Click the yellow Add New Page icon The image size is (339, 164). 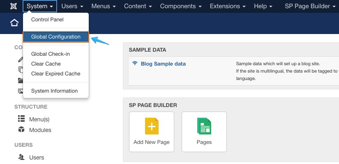point(152,126)
